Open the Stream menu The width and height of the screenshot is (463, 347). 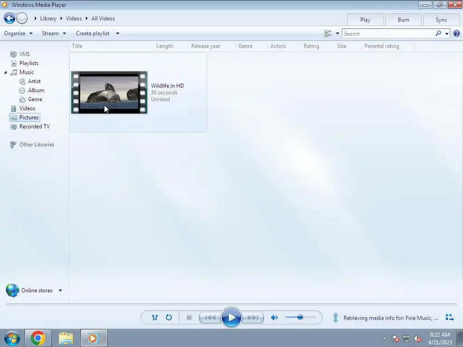[x=54, y=33]
